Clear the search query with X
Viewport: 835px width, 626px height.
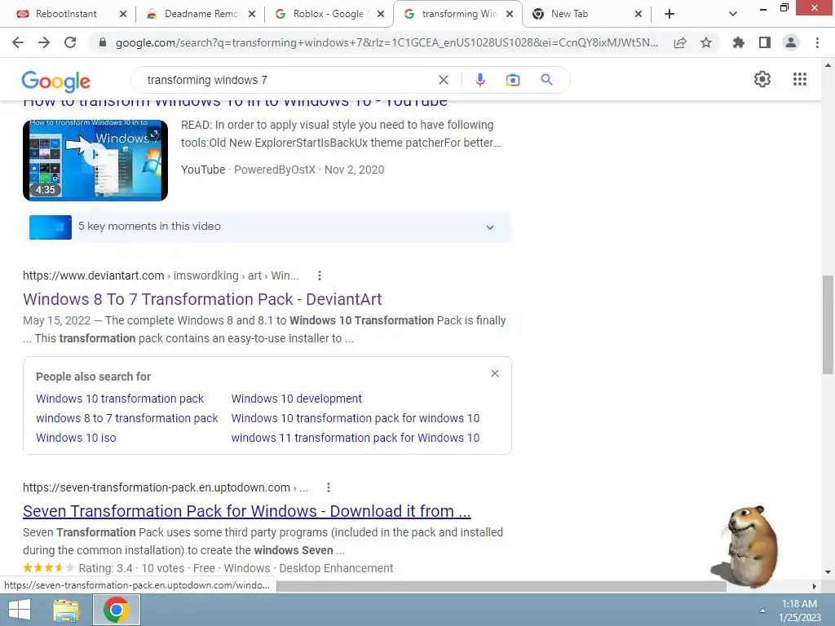coord(443,80)
